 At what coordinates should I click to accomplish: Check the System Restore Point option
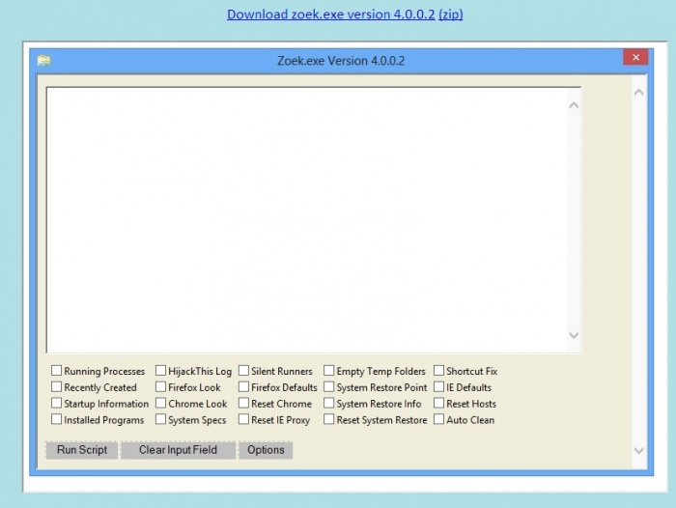[329, 387]
